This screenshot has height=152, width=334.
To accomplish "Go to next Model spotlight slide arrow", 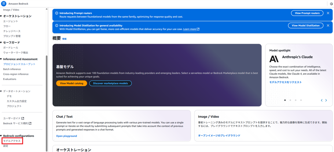I will [x=326, y=100].
